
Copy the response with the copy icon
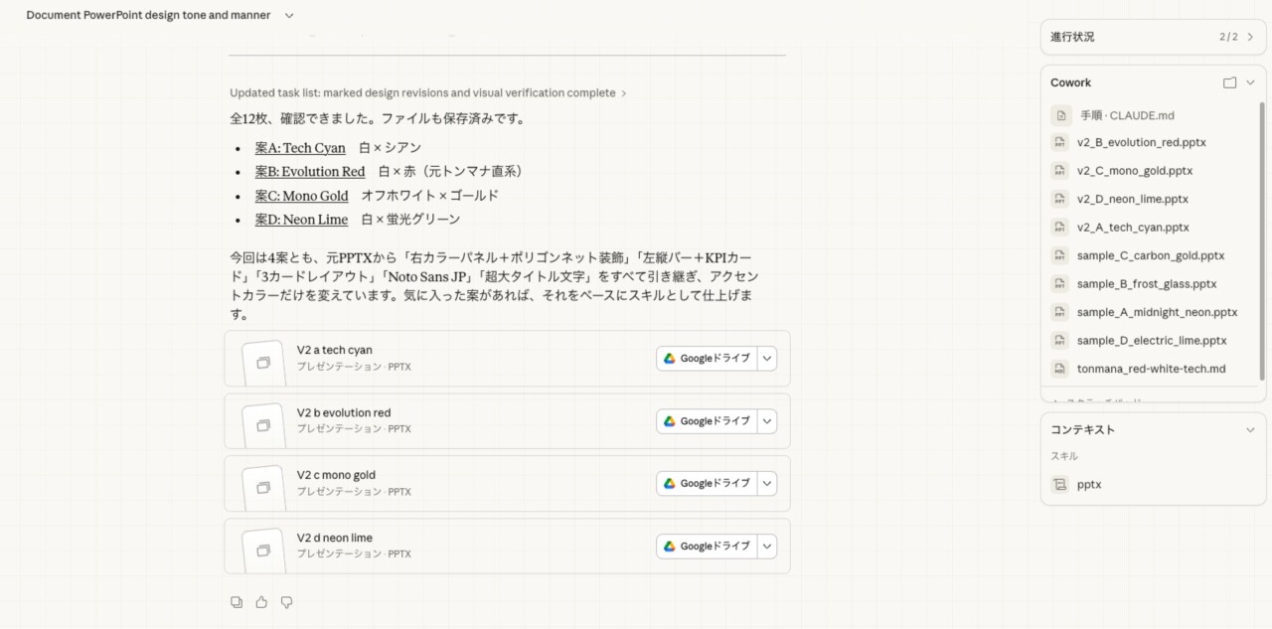[x=237, y=602]
